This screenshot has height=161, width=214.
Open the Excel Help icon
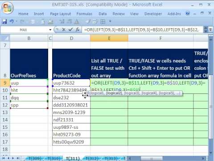[x=188, y=13]
